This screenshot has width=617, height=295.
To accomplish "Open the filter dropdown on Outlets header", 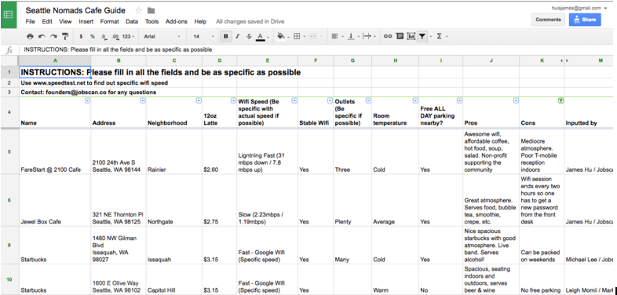I will pyautogui.click(x=368, y=100).
